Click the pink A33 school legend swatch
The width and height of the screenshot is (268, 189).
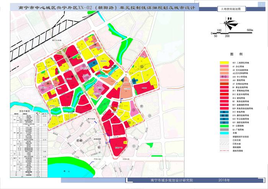[x=224, y=76]
